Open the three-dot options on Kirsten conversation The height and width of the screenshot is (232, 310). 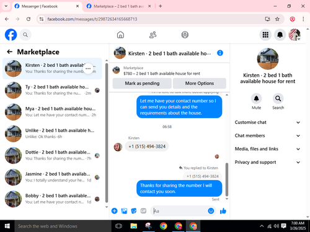pos(88,69)
